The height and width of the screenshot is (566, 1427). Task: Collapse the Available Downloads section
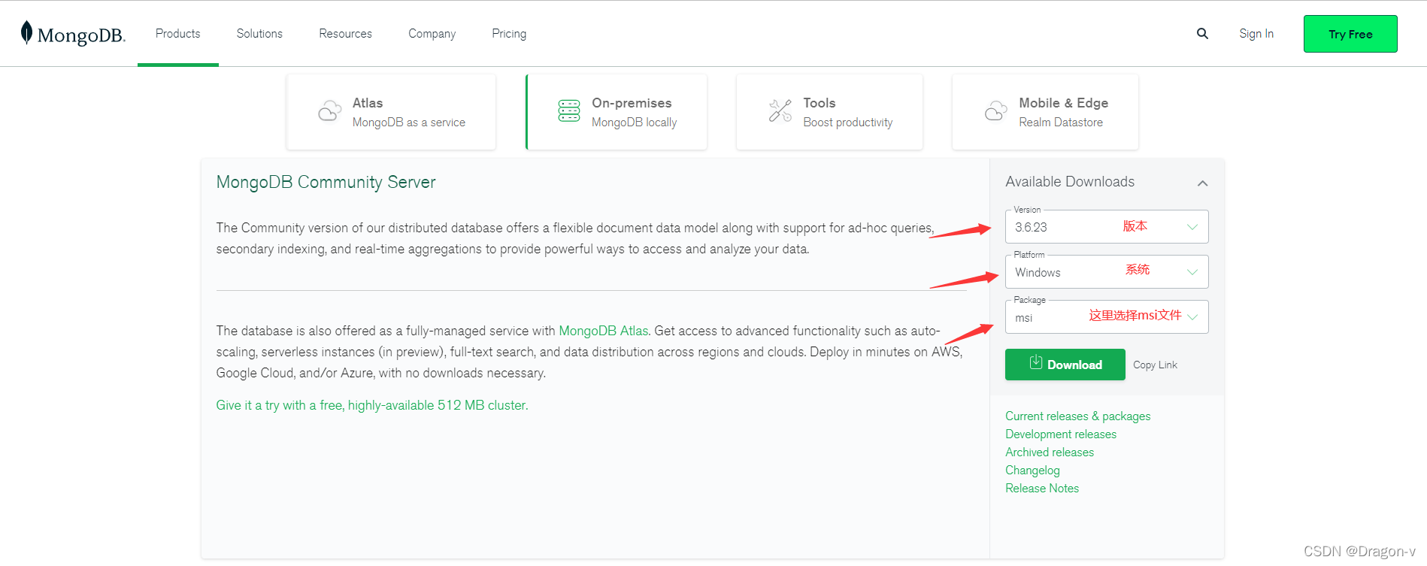1203,183
